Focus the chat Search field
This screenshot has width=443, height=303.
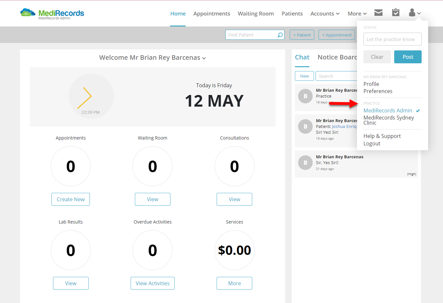[336, 76]
